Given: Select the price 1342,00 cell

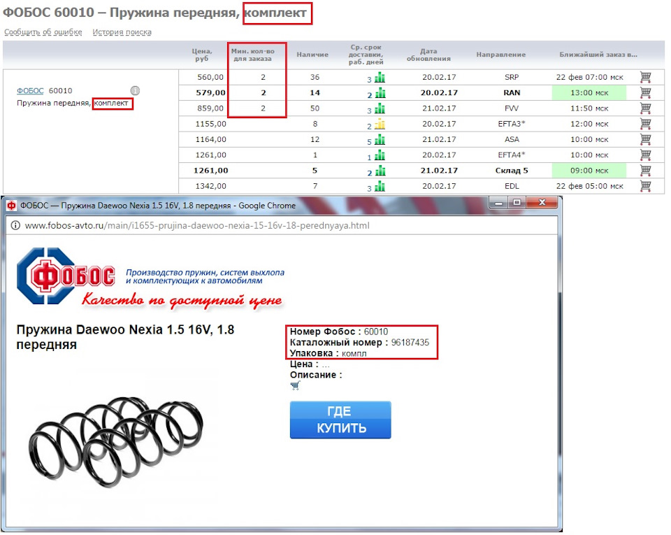Looking at the screenshot, I should pyautogui.click(x=210, y=186).
